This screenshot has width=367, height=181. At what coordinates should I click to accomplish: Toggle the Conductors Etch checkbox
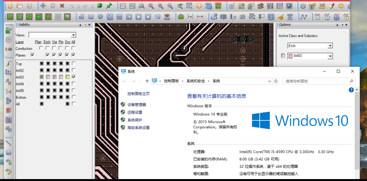48,48
